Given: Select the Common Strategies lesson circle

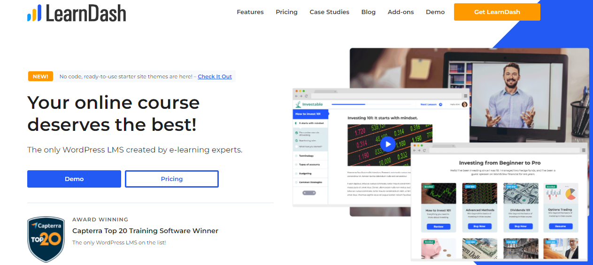Looking at the screenshot, I should pyautogui.click(x=296, y=182).
